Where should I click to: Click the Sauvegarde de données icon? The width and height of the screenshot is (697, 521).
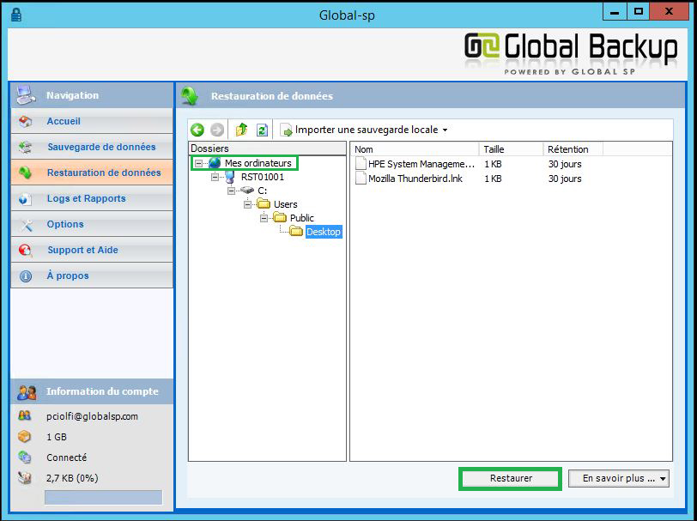pos(26,147)
